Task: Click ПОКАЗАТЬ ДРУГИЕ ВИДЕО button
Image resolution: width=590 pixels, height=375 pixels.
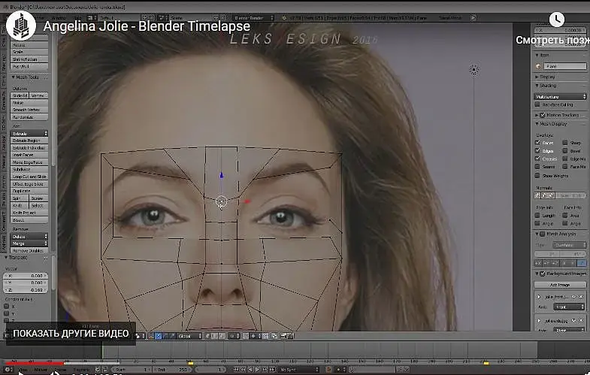Action: pos(71,334)
